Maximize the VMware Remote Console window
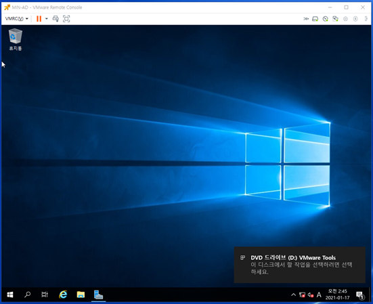The height and width of the screenshot is (304, 373). [347, 7]
